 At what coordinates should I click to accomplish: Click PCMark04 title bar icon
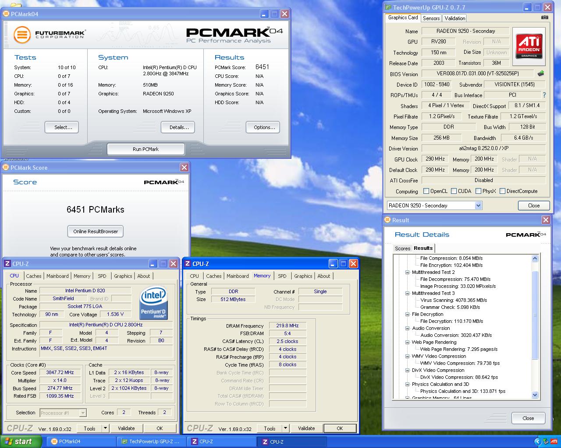pyautogui.click(x=7, y=14)
